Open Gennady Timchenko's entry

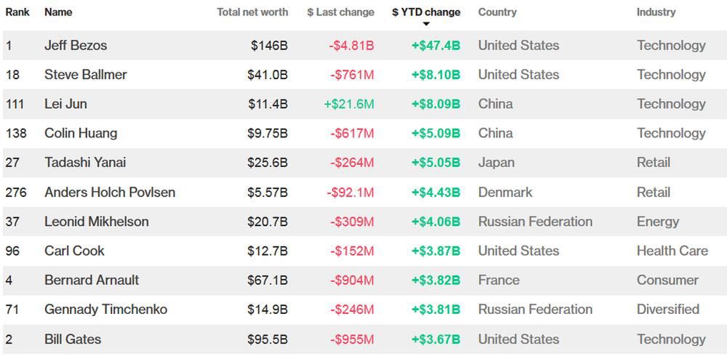[x=105, y=310]
